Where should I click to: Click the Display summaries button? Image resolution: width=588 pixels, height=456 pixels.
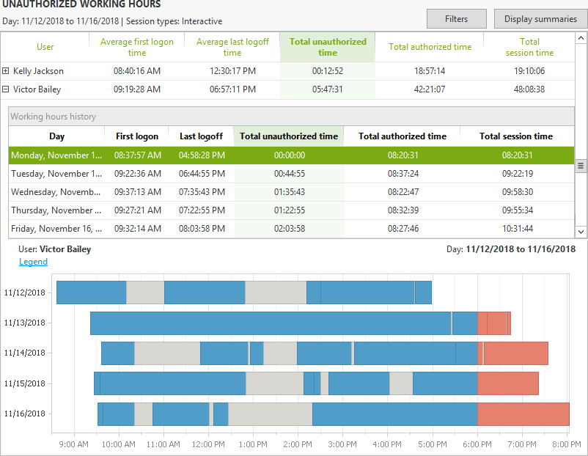pos(540,18)
